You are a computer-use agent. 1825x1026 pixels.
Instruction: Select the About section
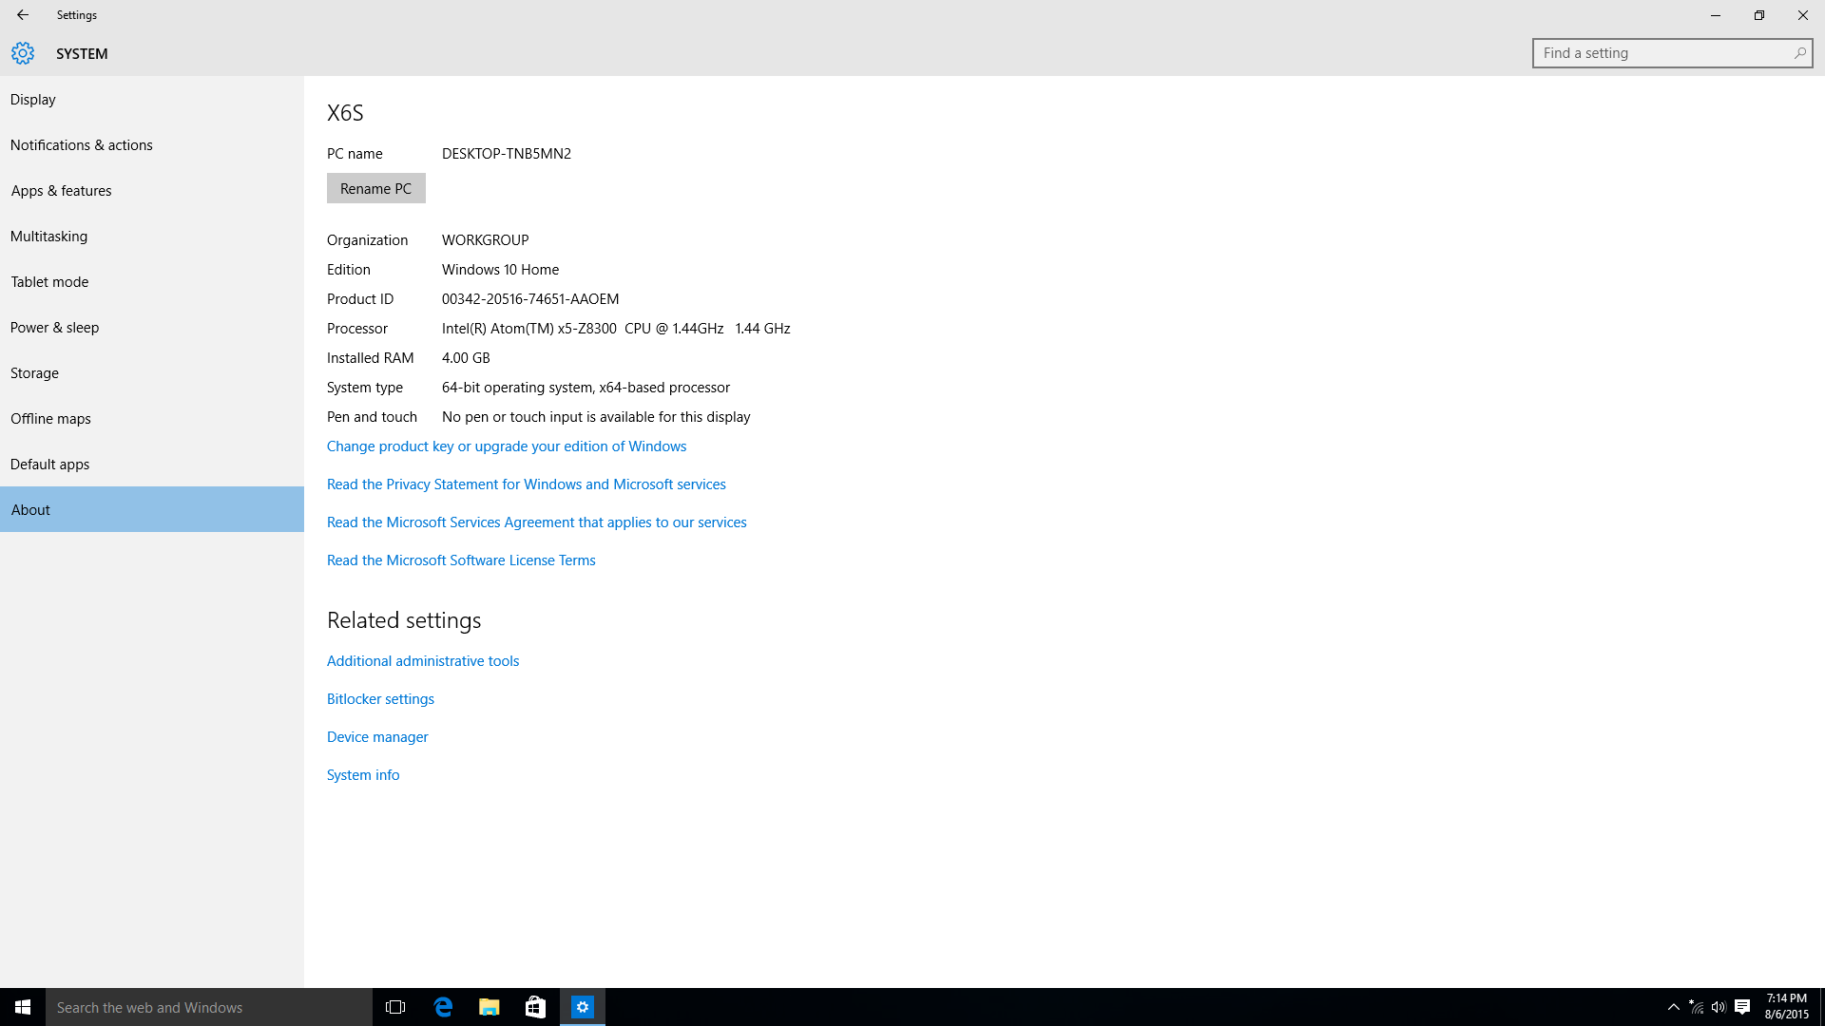[x=152, y=509]
